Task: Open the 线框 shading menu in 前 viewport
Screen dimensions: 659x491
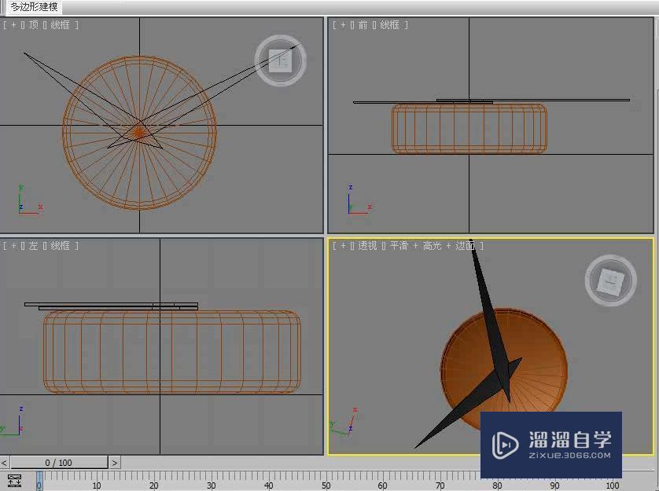Action: [x=389, y=25]
